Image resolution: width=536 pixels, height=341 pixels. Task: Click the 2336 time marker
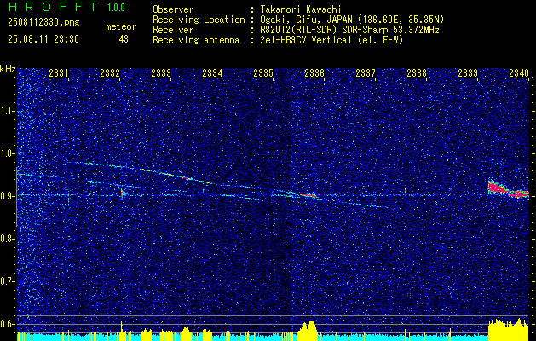pyautogui.click(x=314, y=73)
